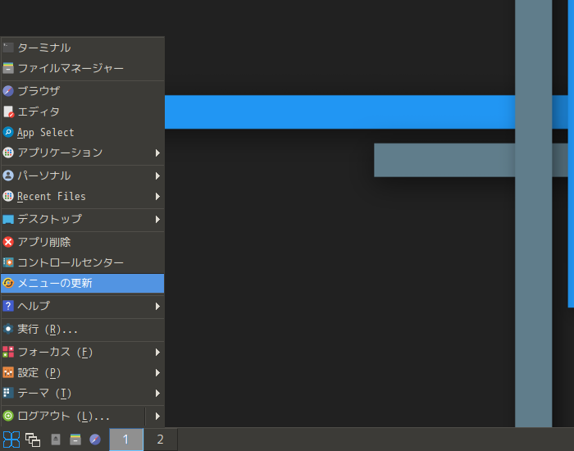Expand デスクトップ submenu arrow
This screenshot has height=451, width=574.
tap(157, 219)
